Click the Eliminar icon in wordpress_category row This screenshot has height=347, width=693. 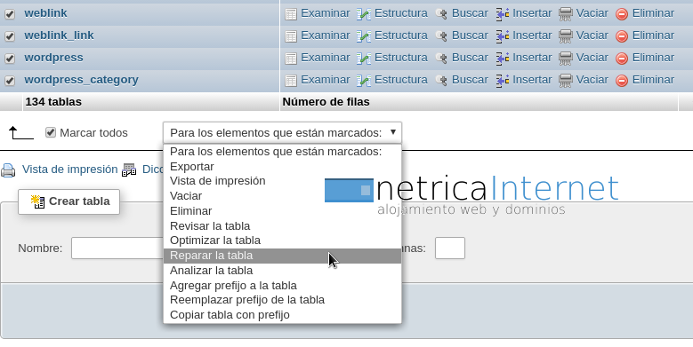622,81
